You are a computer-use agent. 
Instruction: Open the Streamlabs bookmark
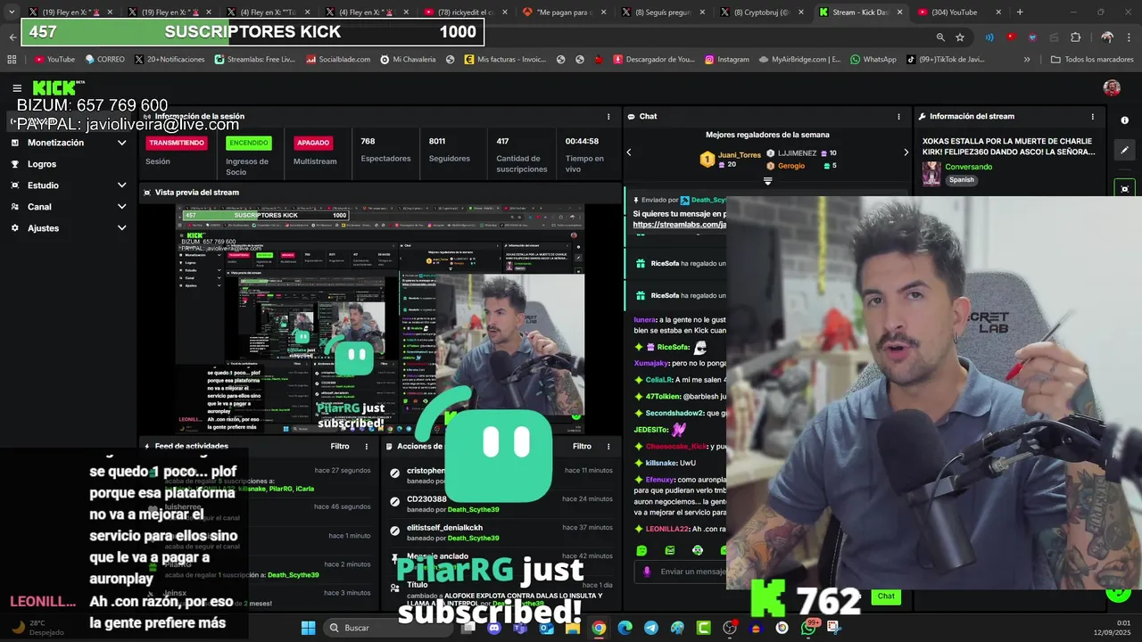(254, 60)
